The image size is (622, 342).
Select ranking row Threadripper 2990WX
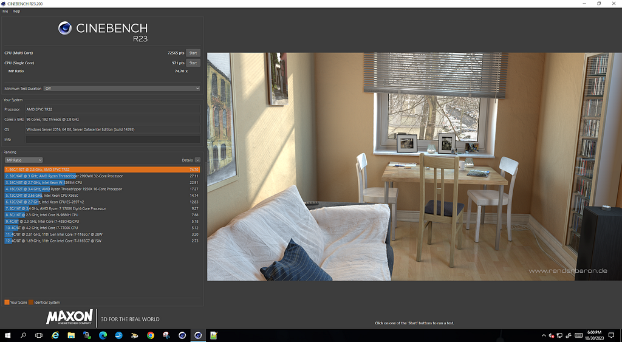click(102, 176)
